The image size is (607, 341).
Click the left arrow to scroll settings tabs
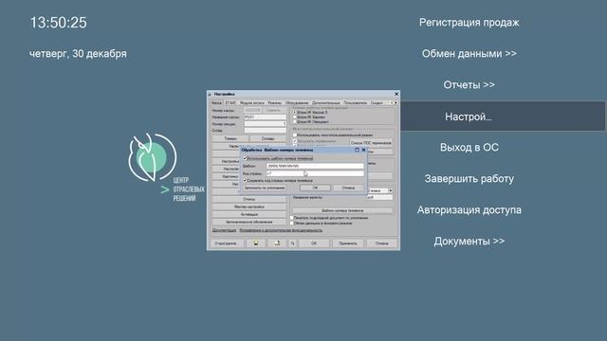pyautogui.click(x=392, y=103)
